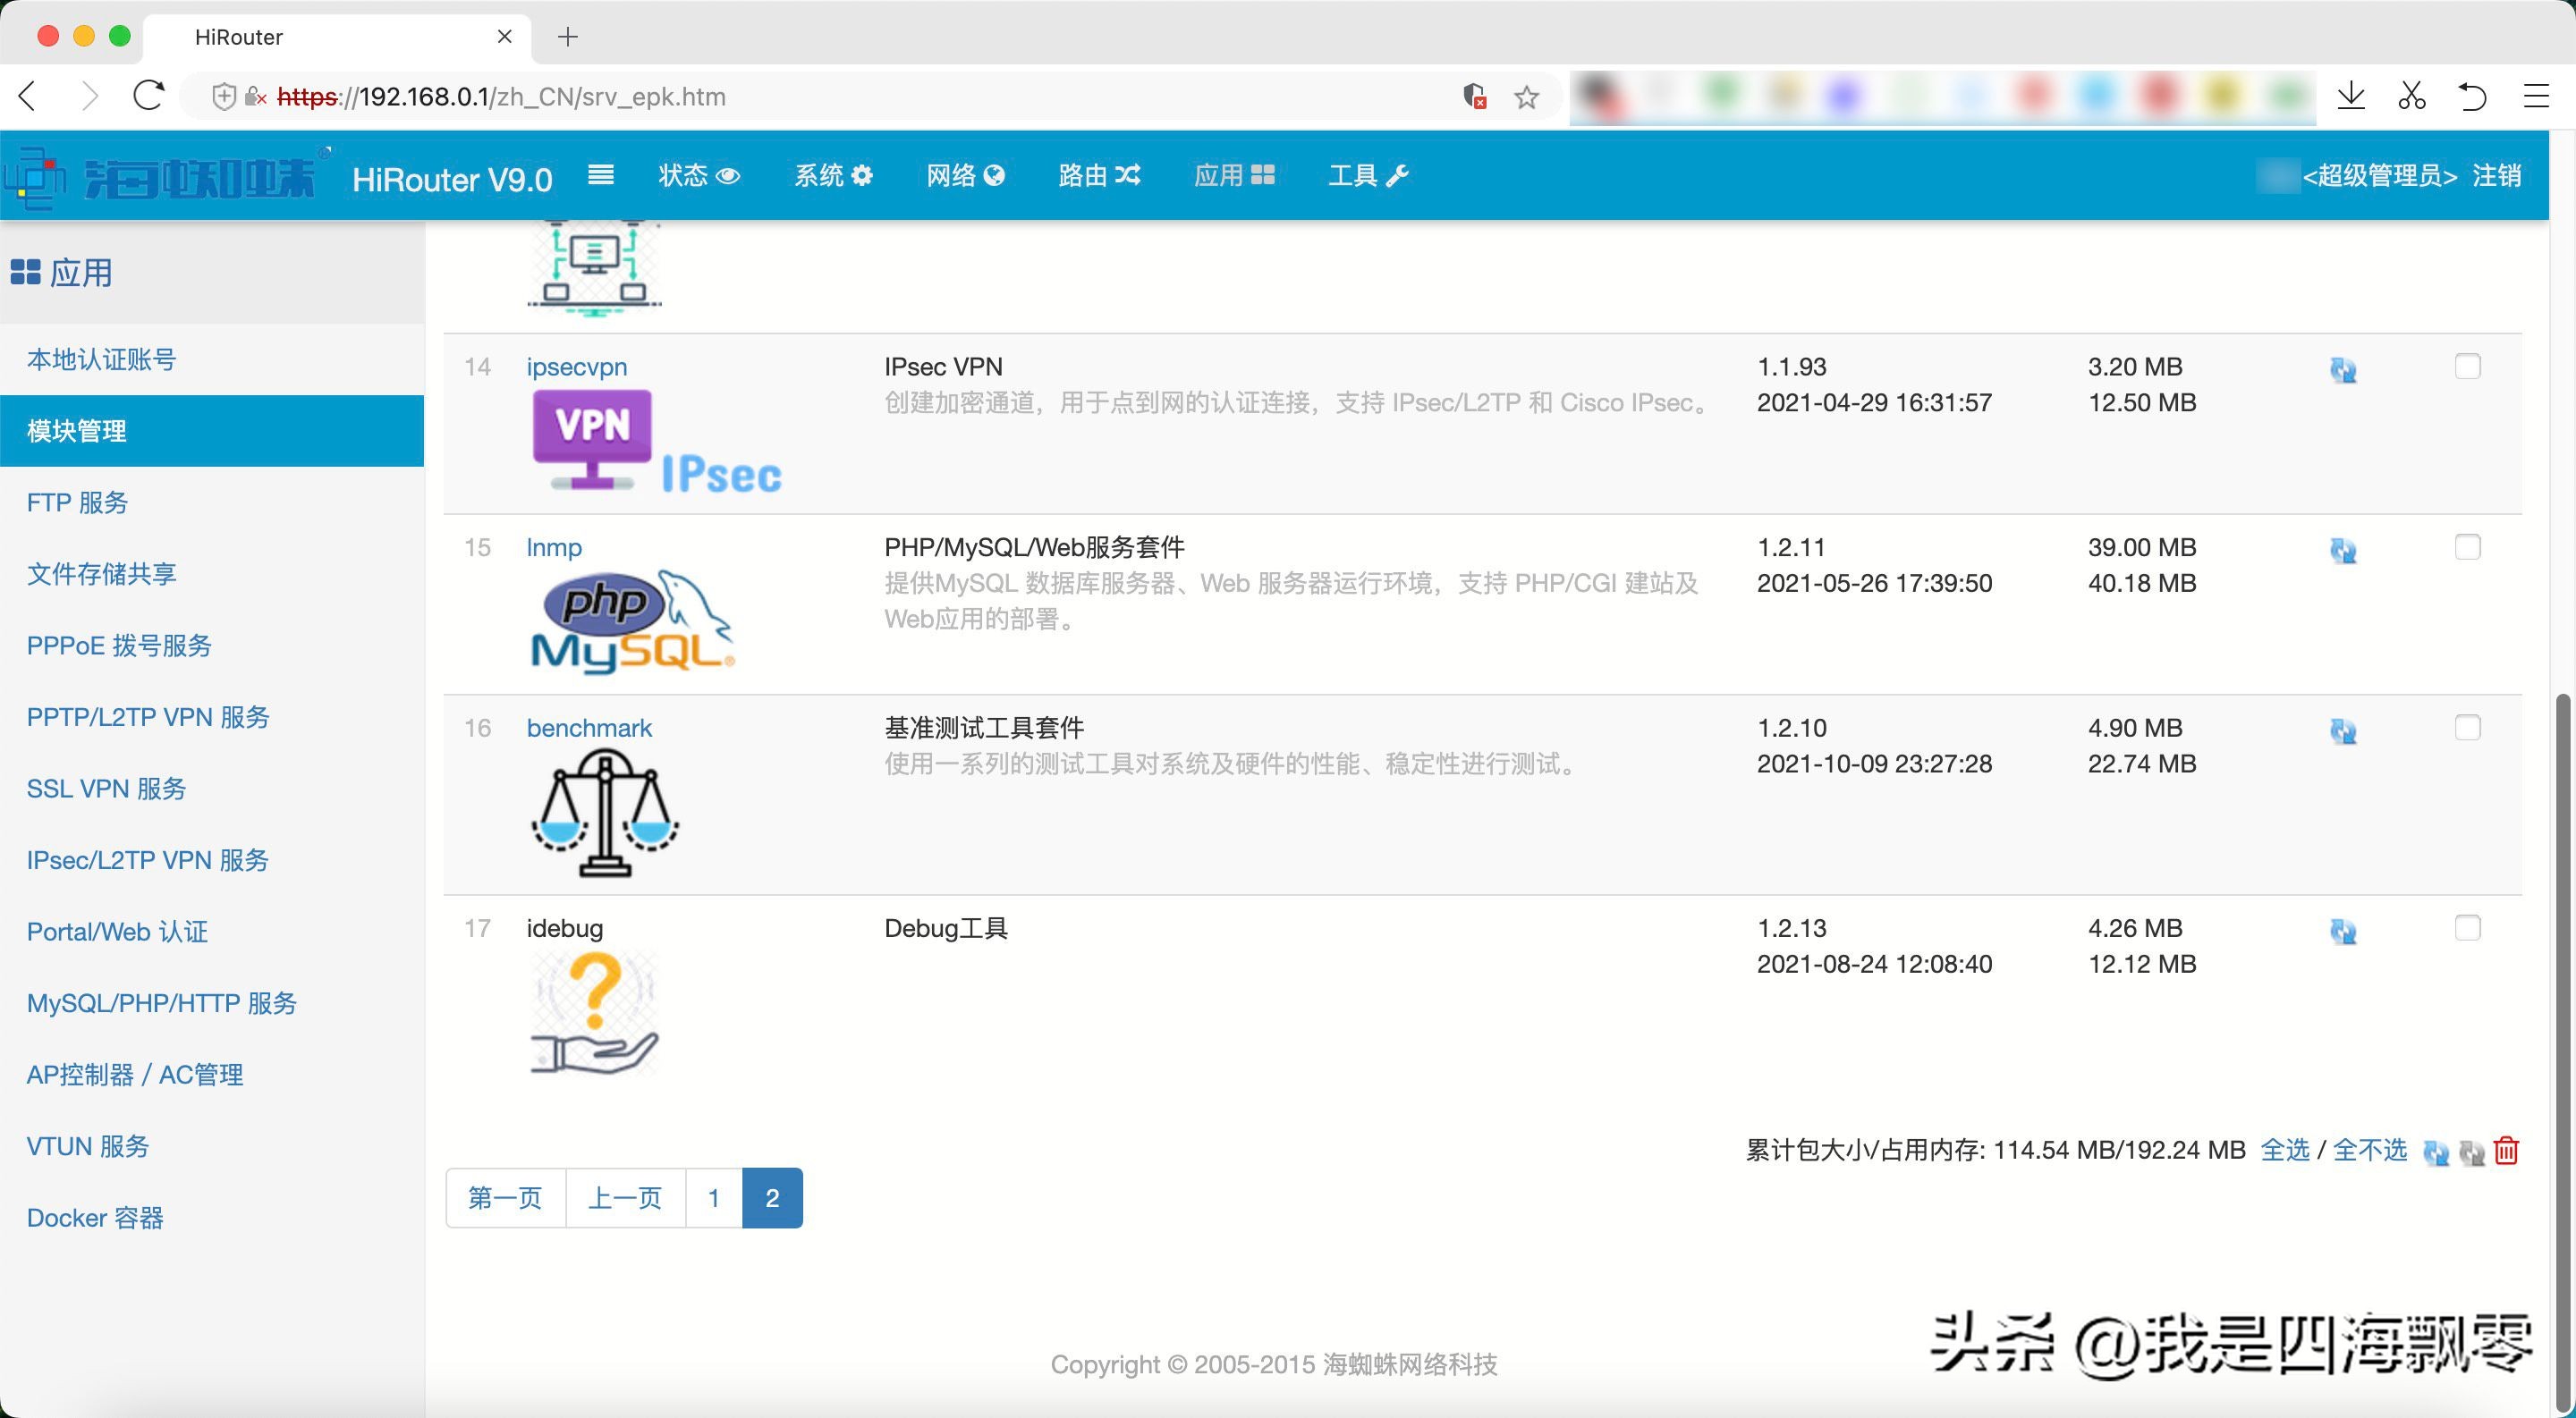The width and height of the screenshot is (2576, 1418).
Task: Bookmark this page with the star icon
Action: pos(1526,97)
